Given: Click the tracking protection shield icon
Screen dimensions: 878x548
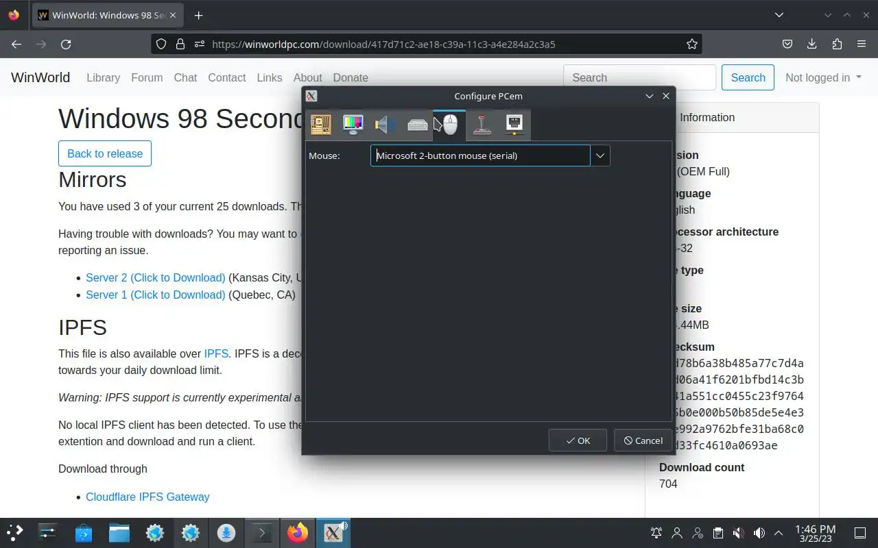Looking at the screenshot, I should 161,44.
